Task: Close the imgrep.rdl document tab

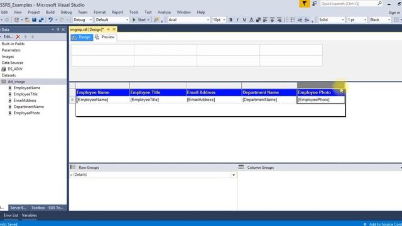Action: [114, 30]
